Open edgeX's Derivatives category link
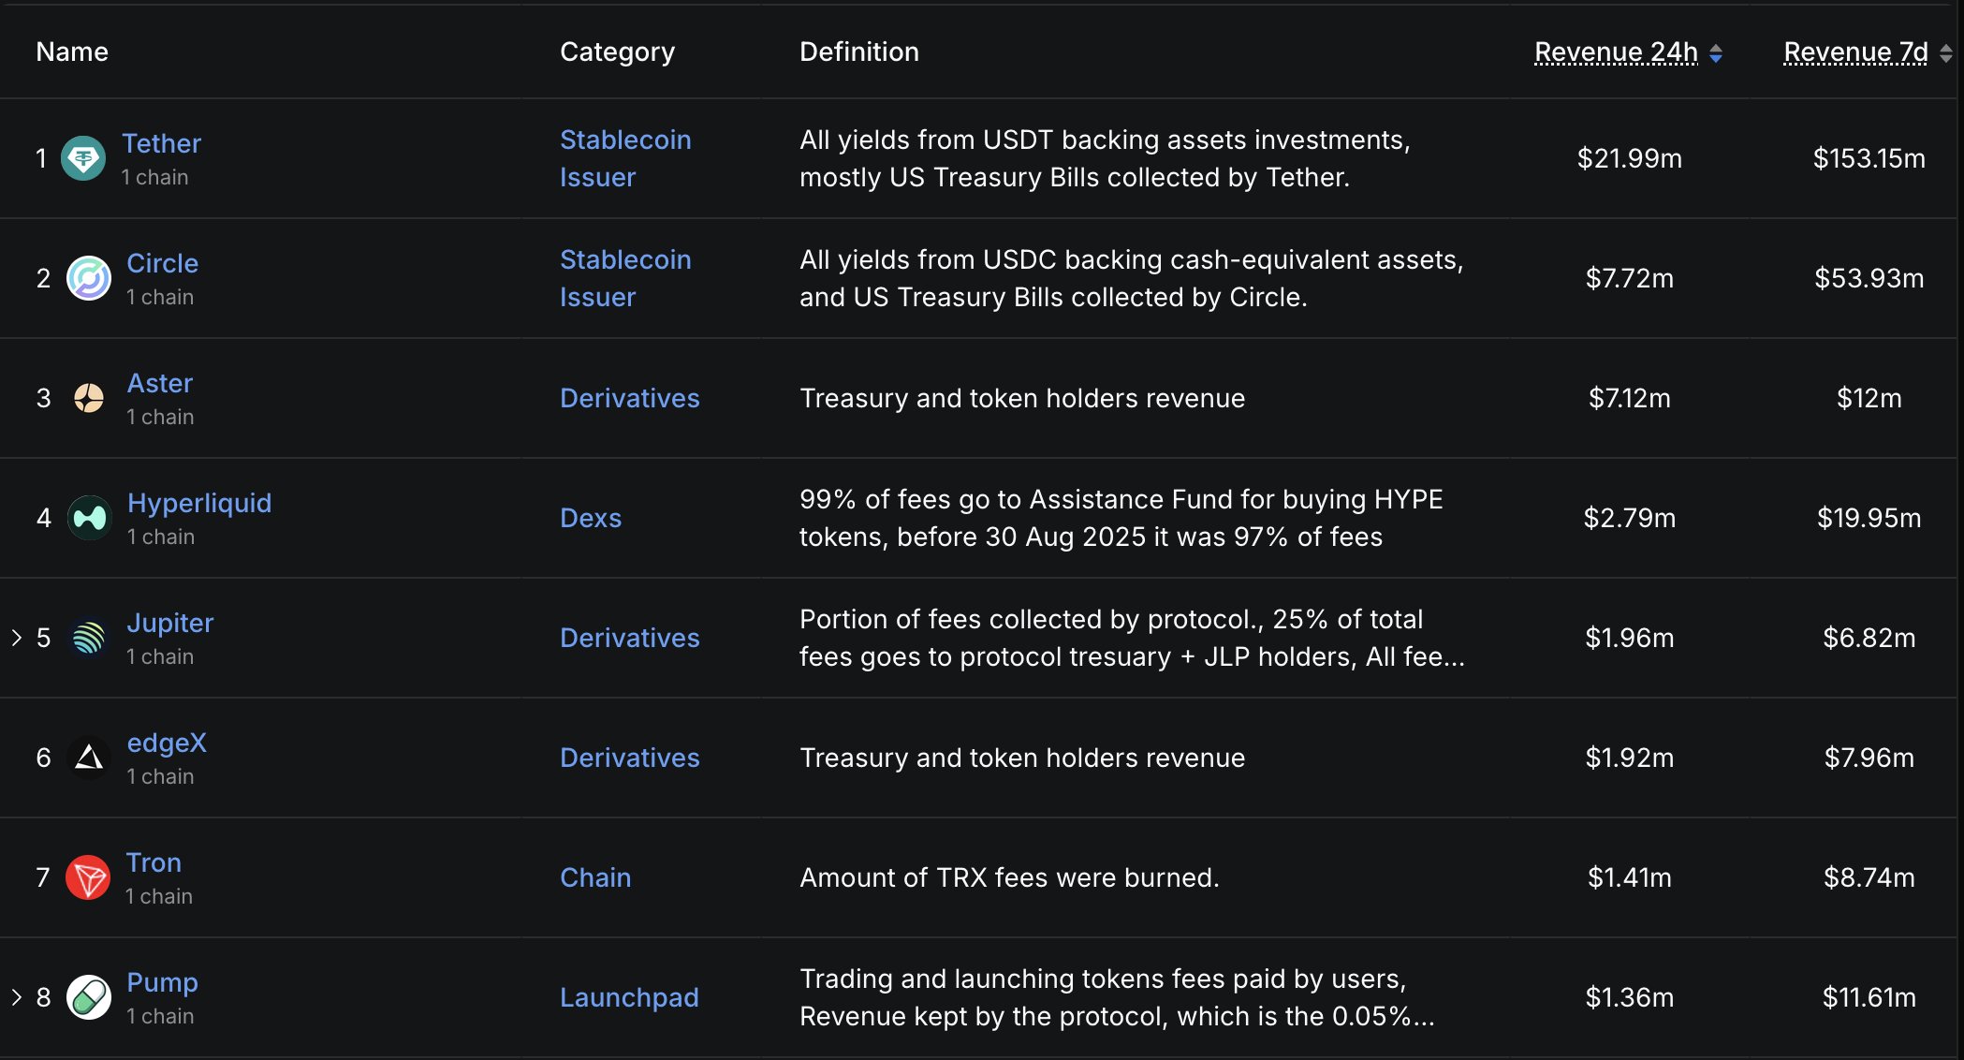 click(x=629, y=758)
